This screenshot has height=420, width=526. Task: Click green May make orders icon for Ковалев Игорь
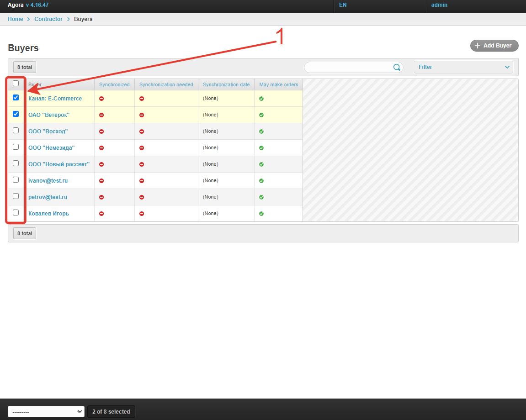tap(261, 214)
